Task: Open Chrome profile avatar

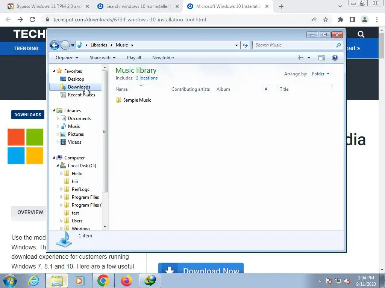Action: click(365, 19)
